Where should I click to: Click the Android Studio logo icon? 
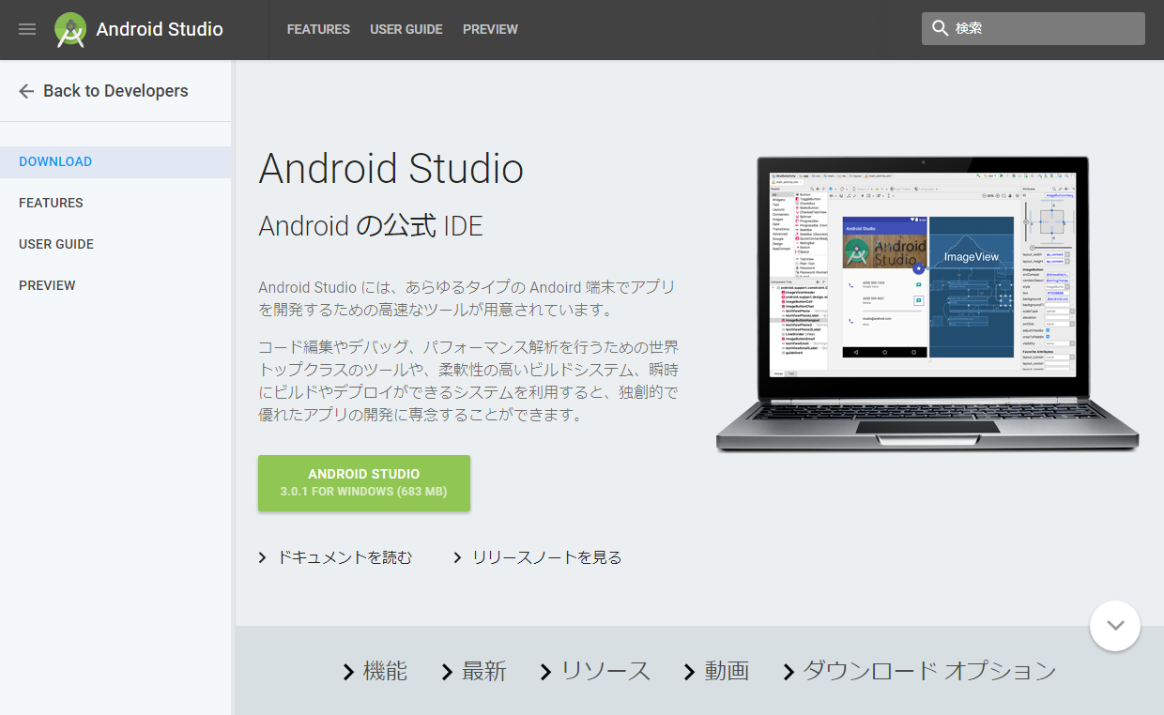(x=70, y=30)
